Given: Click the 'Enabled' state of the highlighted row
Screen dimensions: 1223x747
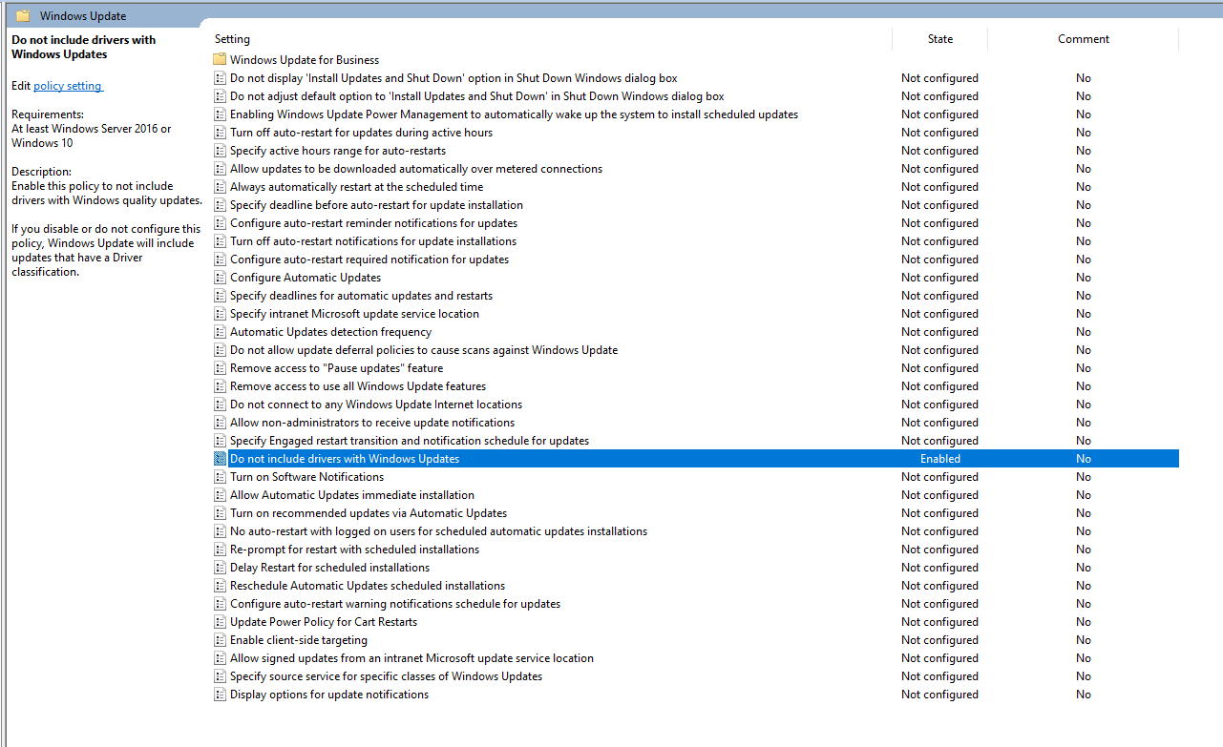Looking at the screenshot, I should point(940,459).
